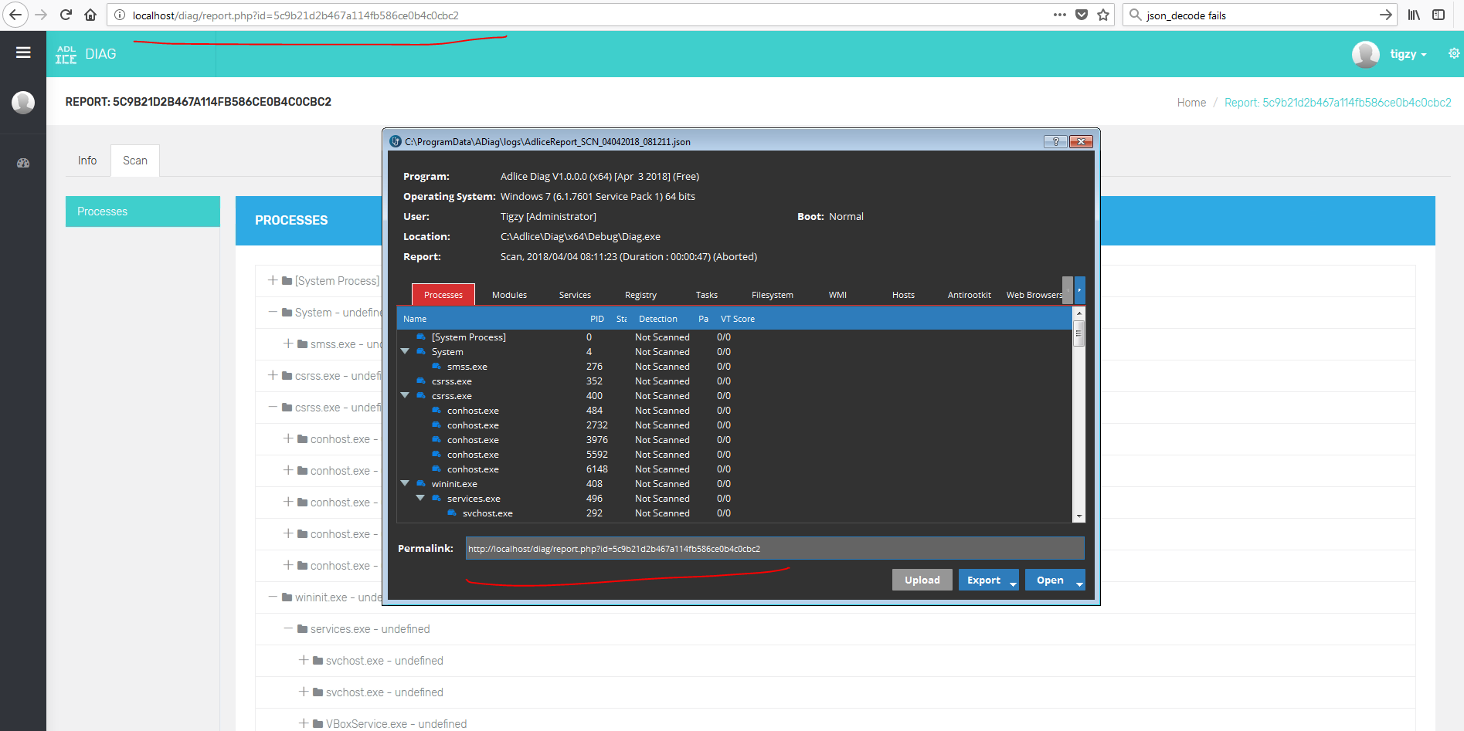Switch to the Services tab
The image size is (1464, 731).
tap(575, 295)
